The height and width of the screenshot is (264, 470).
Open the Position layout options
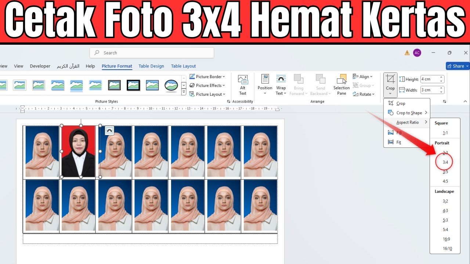[x=265, y=85]
